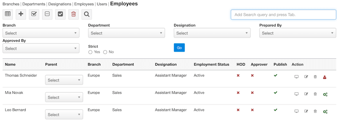Edit Leo Bernard's row
Viewport: 337px width, 120px height.
[306, 111]
